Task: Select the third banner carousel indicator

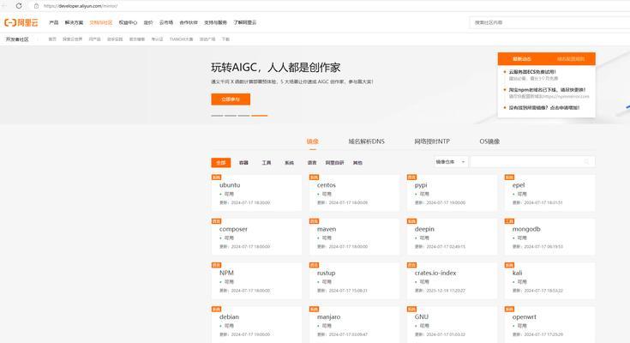Action: click(x=244, y=116)
